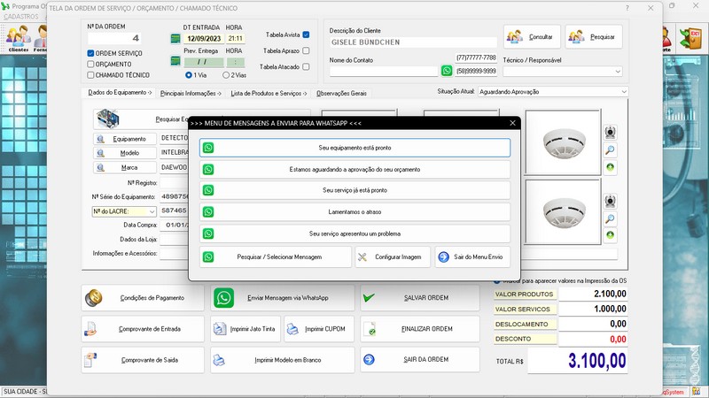Expand the Situação Atual dropdown
709x398 pixels.
click(x=624, y=91)
